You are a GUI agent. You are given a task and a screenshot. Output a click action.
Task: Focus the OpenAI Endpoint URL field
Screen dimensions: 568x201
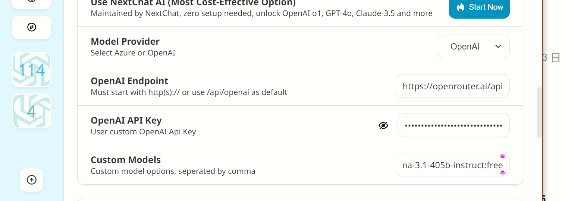tap(452, 86)
